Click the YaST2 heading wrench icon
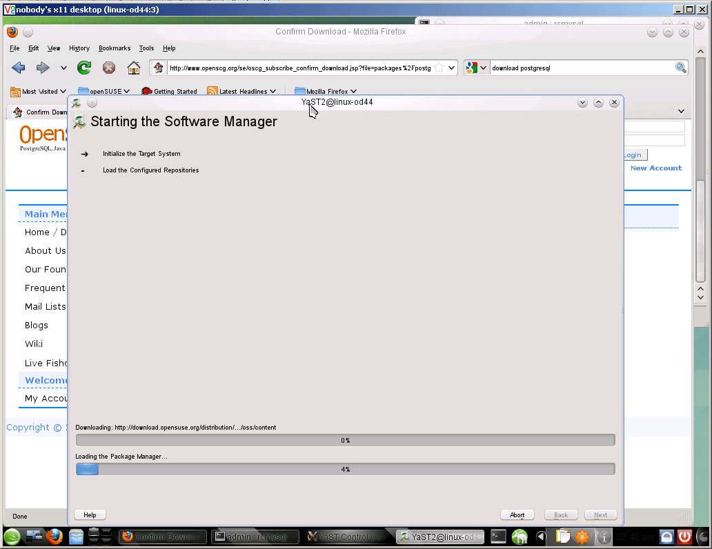 tap(79, 121)
